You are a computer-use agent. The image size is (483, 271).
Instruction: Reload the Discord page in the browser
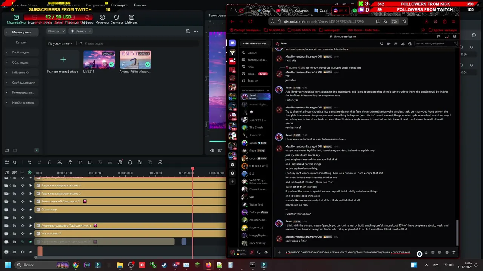point(250,21)
